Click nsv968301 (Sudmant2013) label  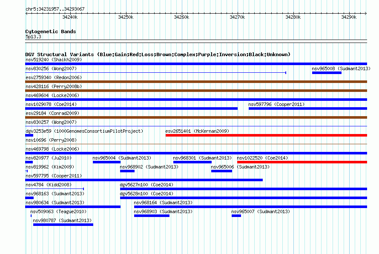pos(202,158)
